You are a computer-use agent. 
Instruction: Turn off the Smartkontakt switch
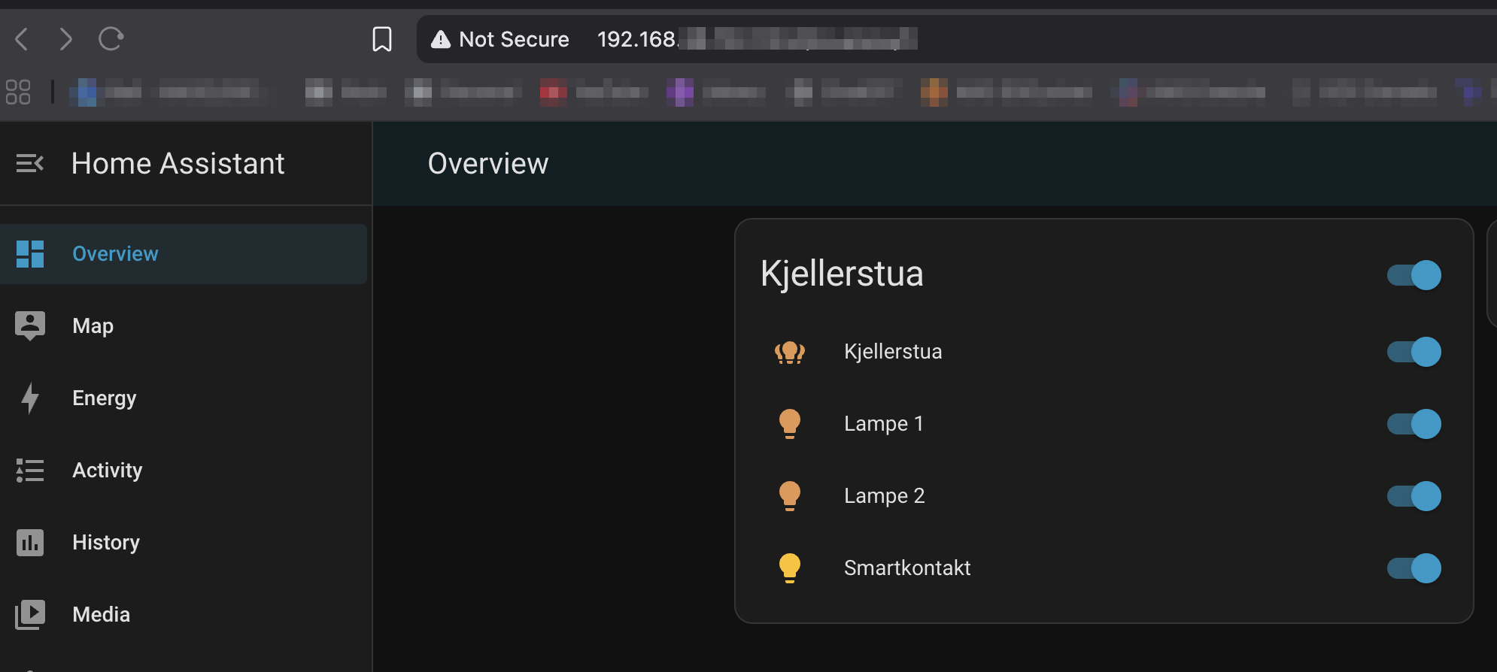[x=1414, y=568]
